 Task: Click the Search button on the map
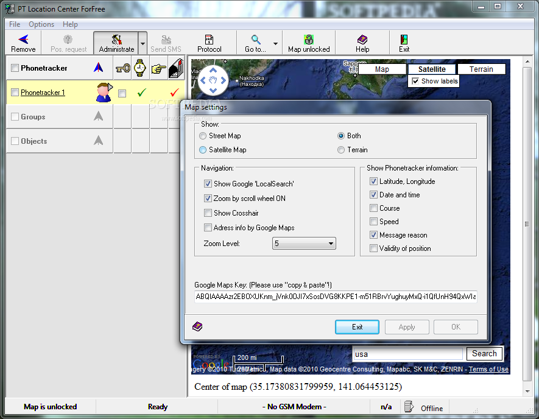coord(484,353)
